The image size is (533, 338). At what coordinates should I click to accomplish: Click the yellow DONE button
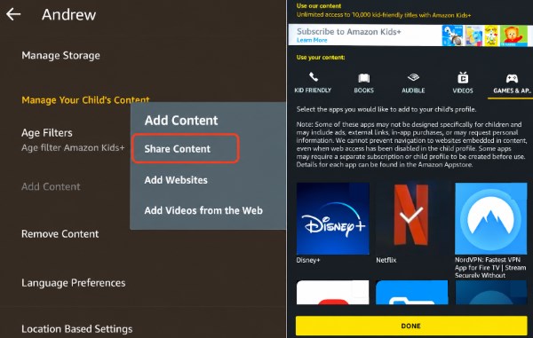[x=411, y=326]
